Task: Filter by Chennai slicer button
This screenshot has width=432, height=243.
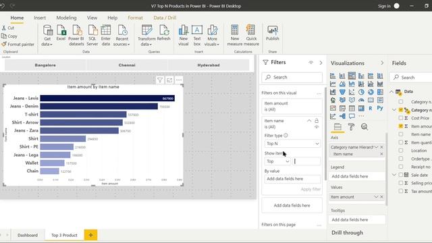Action: point(127,65)
